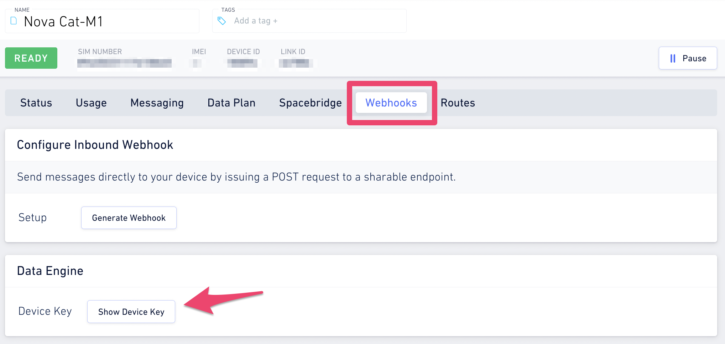
Task: Edit the Nova Cat-M1 name field
Action: (102, 21)
